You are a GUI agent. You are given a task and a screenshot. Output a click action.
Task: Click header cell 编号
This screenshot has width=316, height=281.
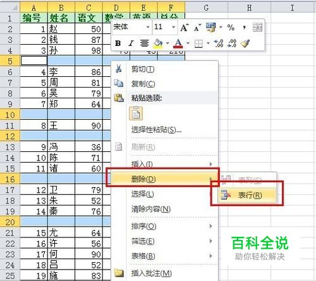point(33,18)
